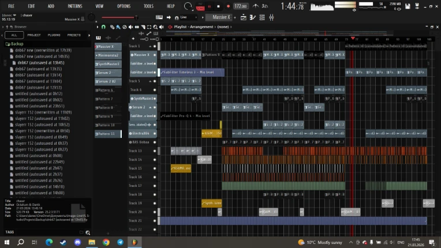Open the TOOLS menu

point(148,6)
